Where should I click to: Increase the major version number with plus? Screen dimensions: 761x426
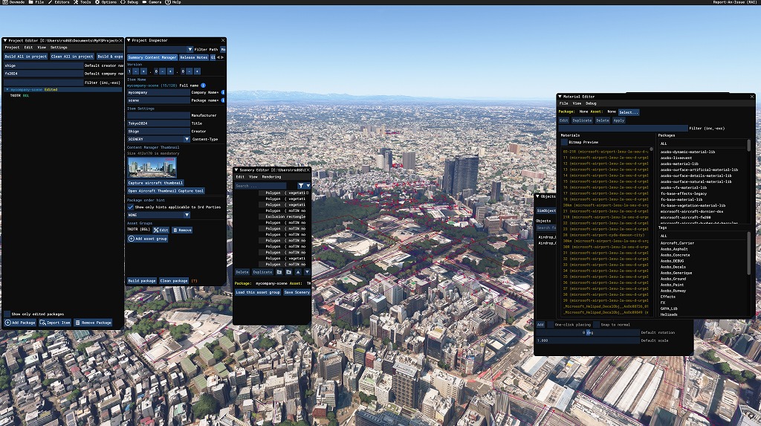tap(143, 71)
